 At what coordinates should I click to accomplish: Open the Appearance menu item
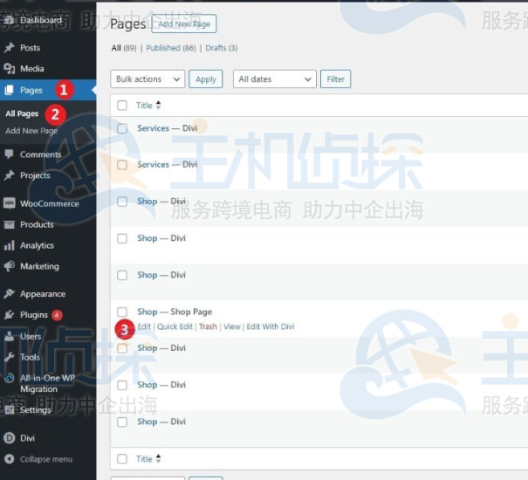[x=43, y=294]
